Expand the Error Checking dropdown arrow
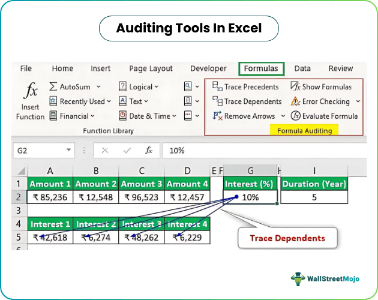 point(358,101)
